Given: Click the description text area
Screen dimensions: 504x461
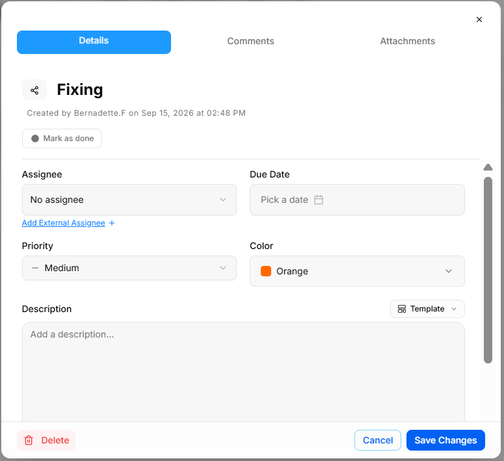Looking at the screenshot, I should coord(243,372).
